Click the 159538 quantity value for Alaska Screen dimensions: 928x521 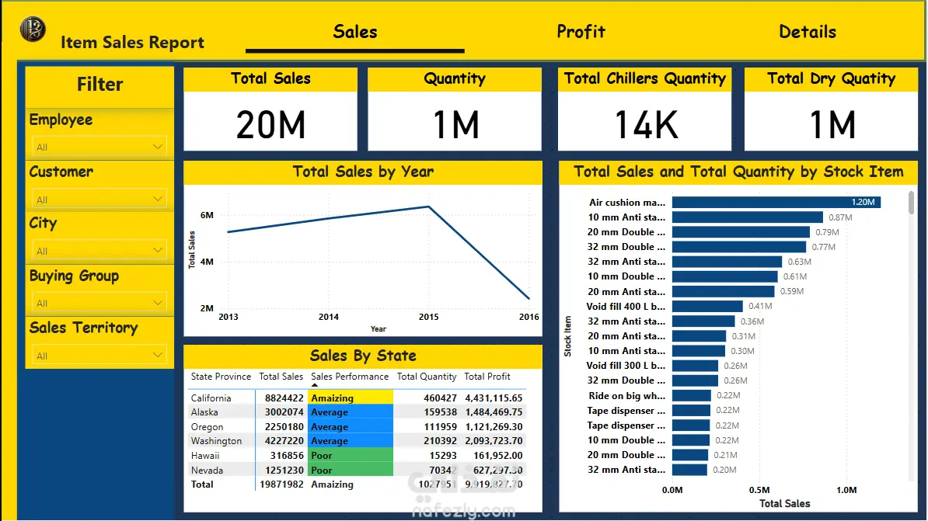441,412
